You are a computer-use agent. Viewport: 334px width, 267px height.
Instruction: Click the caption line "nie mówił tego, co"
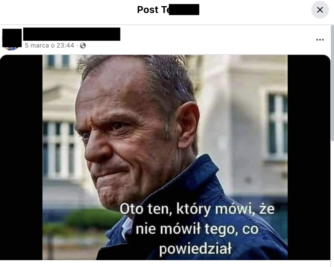point(197,229)
